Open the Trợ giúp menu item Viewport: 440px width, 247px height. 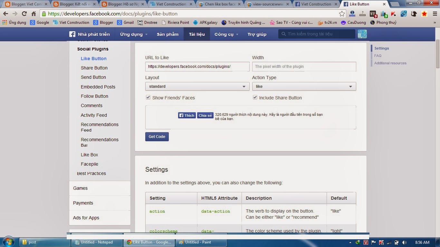tap(257, 34)
